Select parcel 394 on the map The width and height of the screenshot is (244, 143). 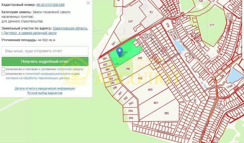[x=130, y=111]
